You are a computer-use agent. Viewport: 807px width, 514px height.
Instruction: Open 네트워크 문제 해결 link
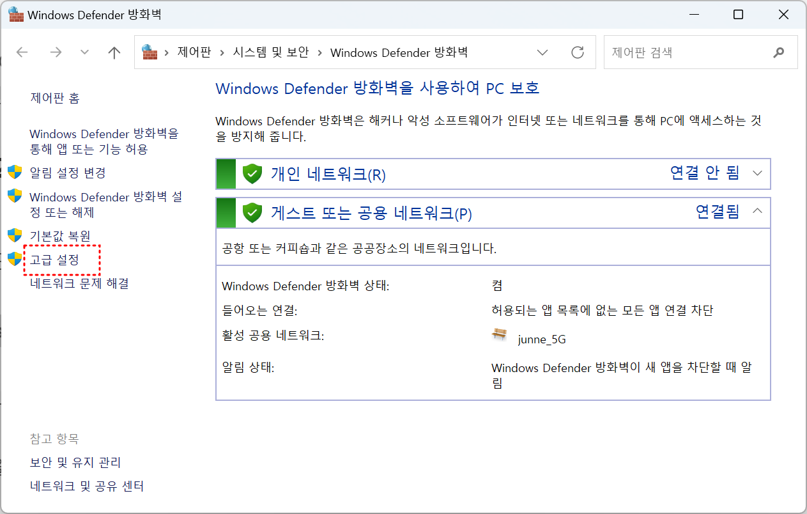pyautogui.click(x=79, y=283)
